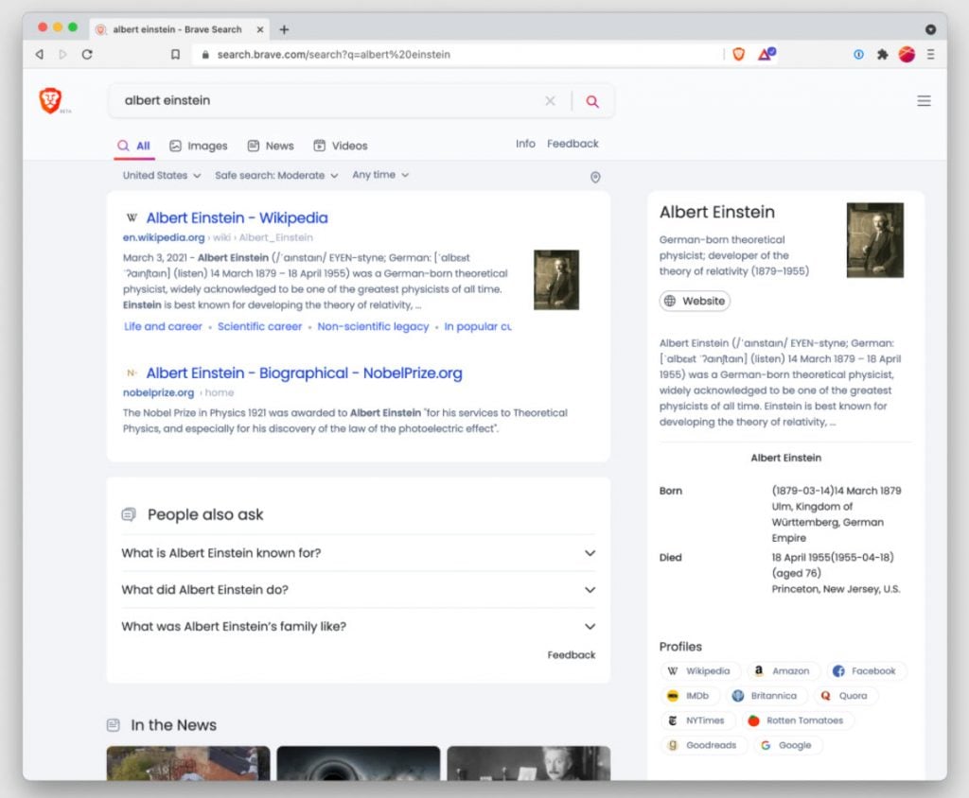Open the aerial rooftops news thumbnail
The width and height of the screenshot is (969, 798).
pos(188,763)
